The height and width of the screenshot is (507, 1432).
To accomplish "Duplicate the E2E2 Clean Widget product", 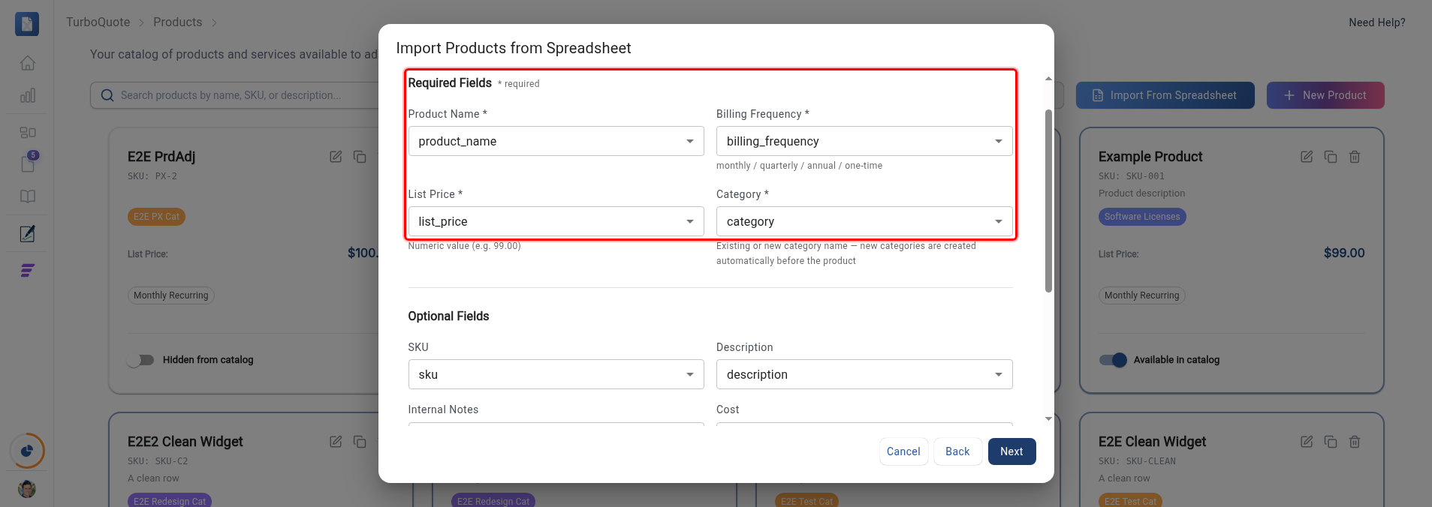I will [x=360, y=442].
